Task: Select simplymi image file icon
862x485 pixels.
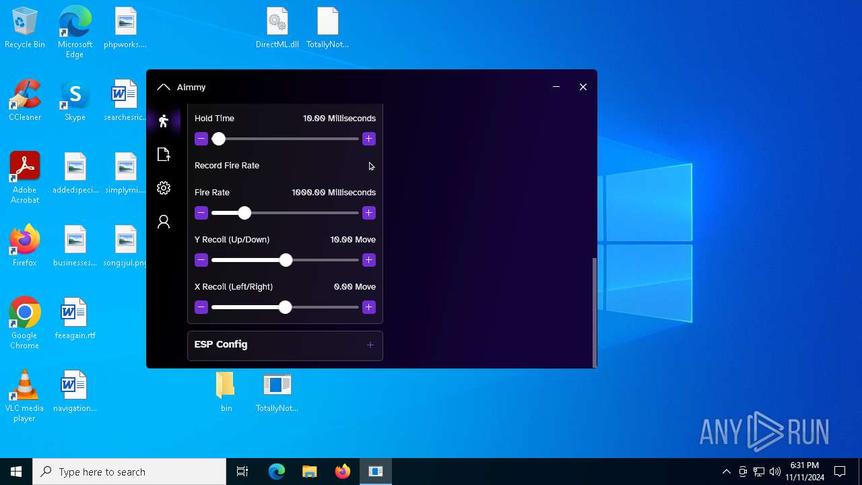Action: pyautogui.click(x=125, y=174)
